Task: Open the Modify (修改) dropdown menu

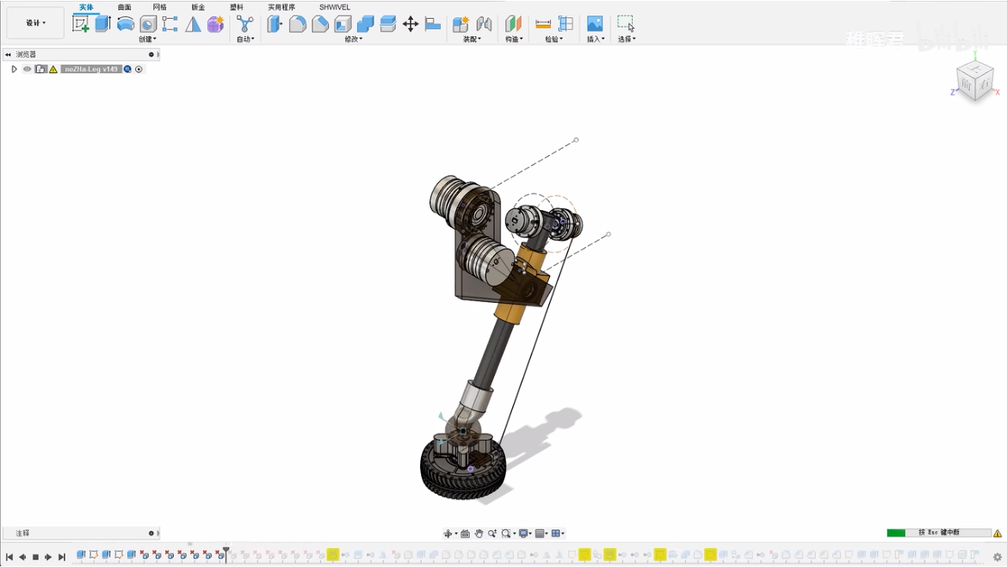Action: (353, 40)
